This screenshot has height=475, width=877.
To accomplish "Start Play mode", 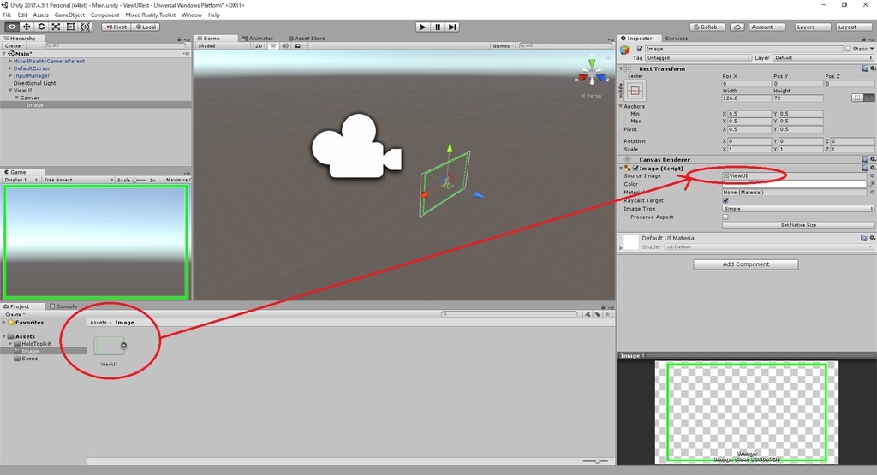I will click(422, 27).
